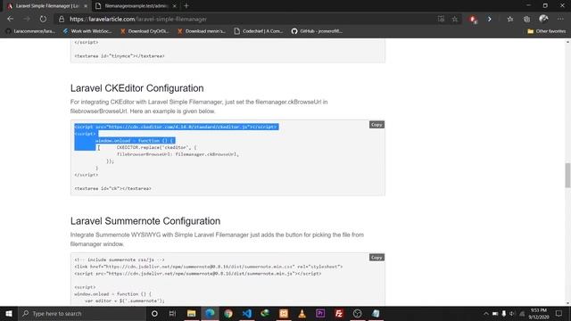Open Google Chrome from the taskbar

coord(228,313)
